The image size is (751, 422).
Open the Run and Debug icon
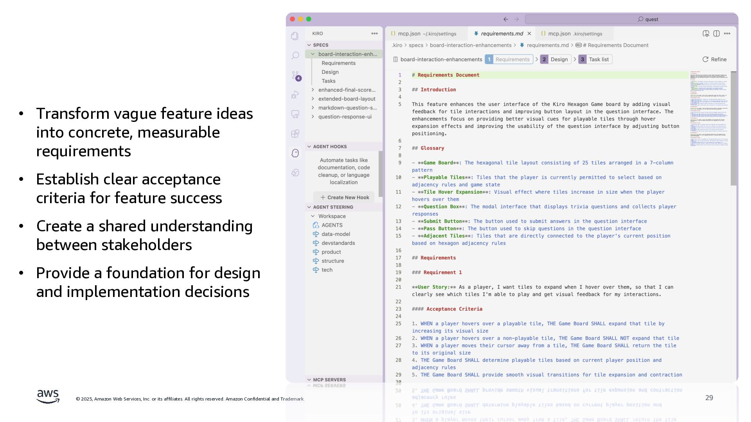point(295,95)
